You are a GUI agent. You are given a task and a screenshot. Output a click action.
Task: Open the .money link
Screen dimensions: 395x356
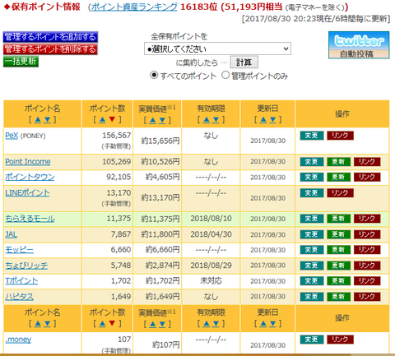[x=18, y=340]
